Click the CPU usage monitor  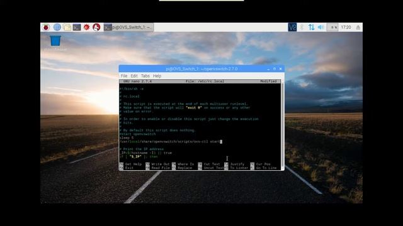332,27
